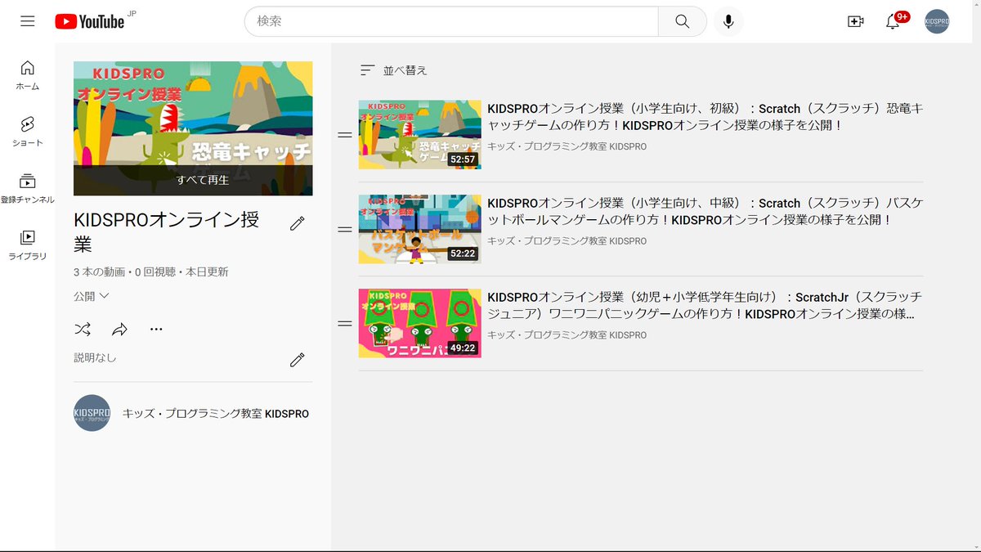981x552 pixels.
Task: Open the create video icon
Action: coord(855,21)
